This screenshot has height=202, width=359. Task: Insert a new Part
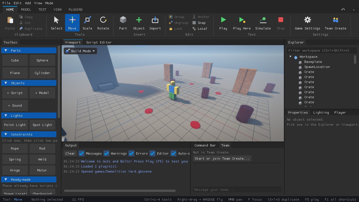pos(123,23)
